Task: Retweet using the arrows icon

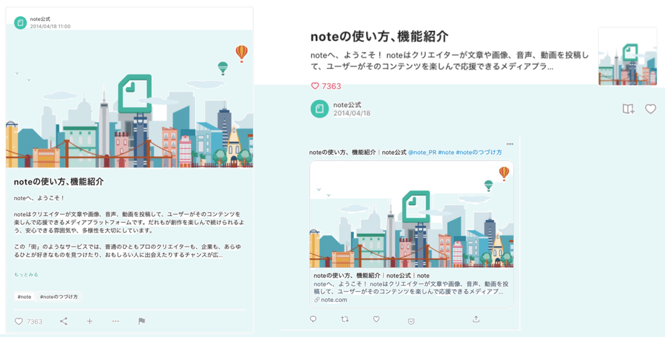Action: 344,319
